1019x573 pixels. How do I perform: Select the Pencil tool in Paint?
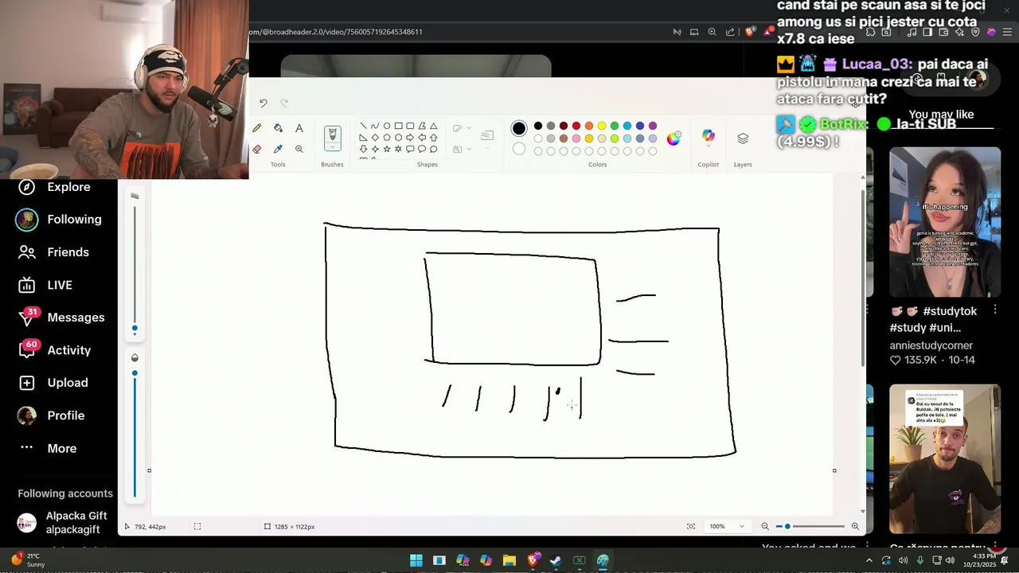[x=257, y=128]
